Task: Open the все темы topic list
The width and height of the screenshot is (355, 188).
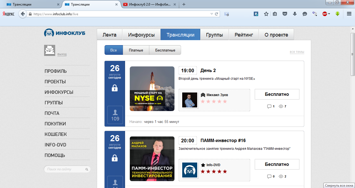Action: coord(297,52)
